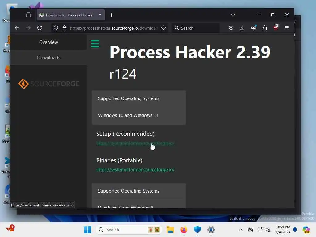Select the Downloads - Process Hacker tab
316x237 pixels.
pyautogui.click(x=71, y=15)
